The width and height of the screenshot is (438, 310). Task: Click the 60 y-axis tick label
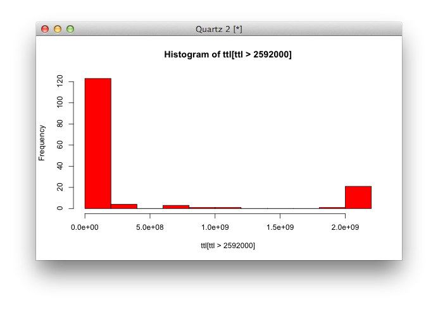pos(59,145)
